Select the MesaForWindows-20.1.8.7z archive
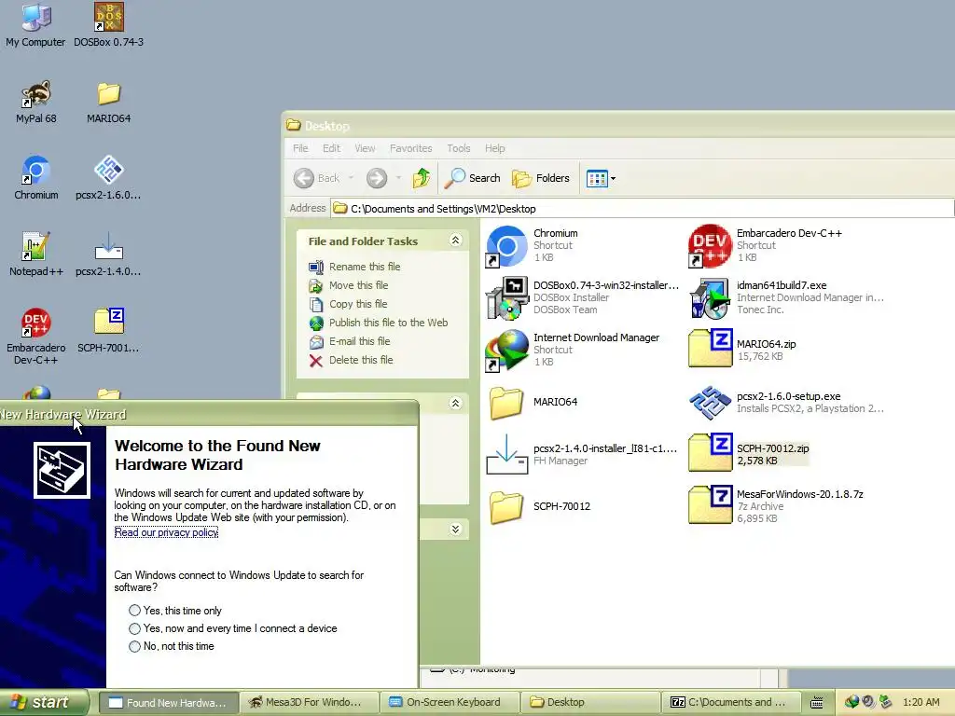 pyautogui.click(x=776, y=506)
